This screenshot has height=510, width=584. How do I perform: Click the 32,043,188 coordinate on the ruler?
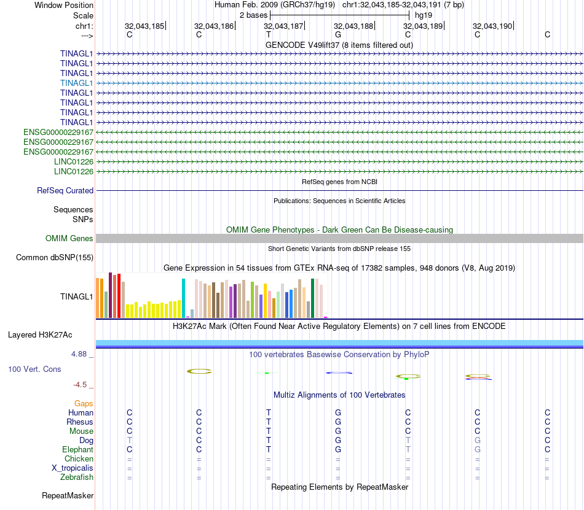(353, 26)
